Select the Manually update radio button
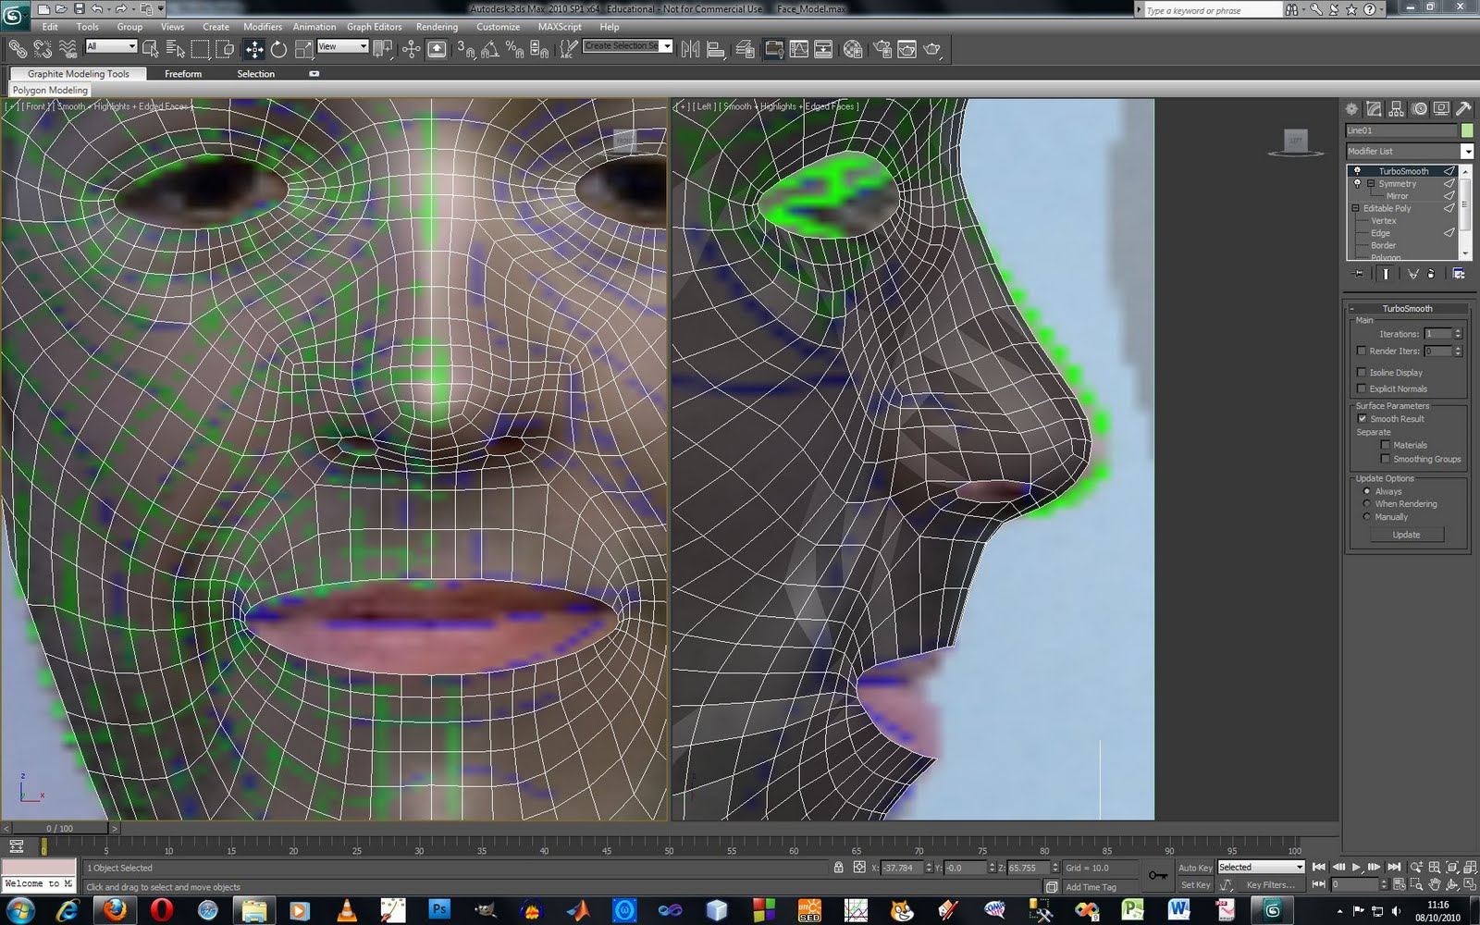The image size is (1480, 925). pos(1368,517)
